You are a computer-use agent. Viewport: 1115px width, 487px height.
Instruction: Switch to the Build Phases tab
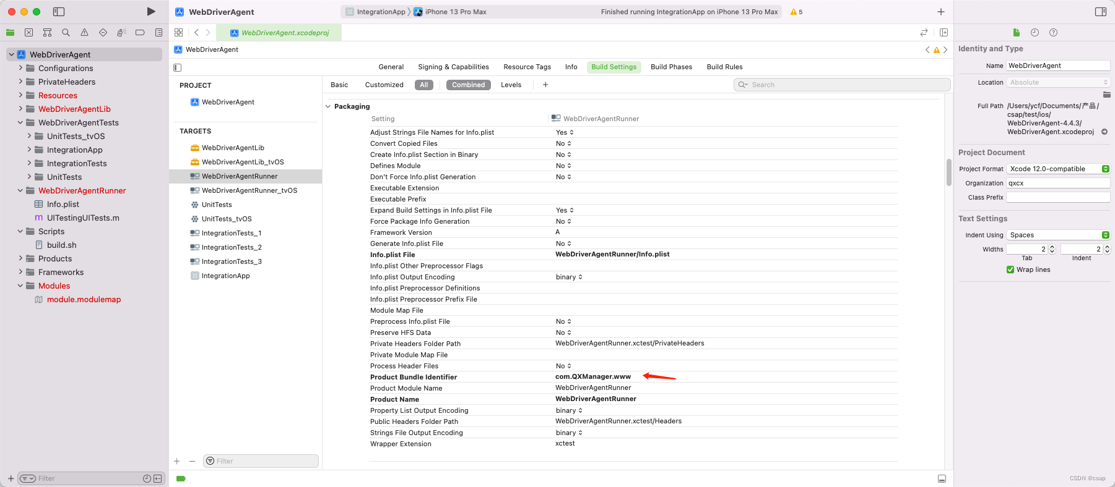[671, 67]
